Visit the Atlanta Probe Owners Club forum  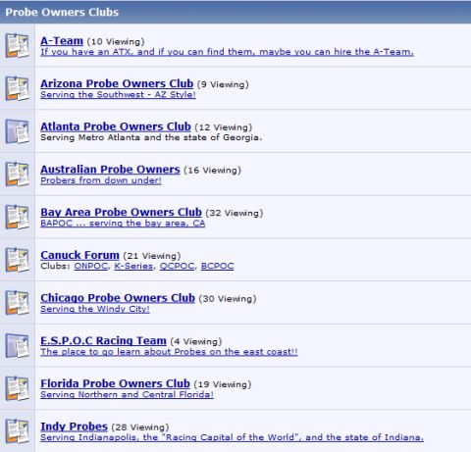pyautogui.click(x=116, y=126)
